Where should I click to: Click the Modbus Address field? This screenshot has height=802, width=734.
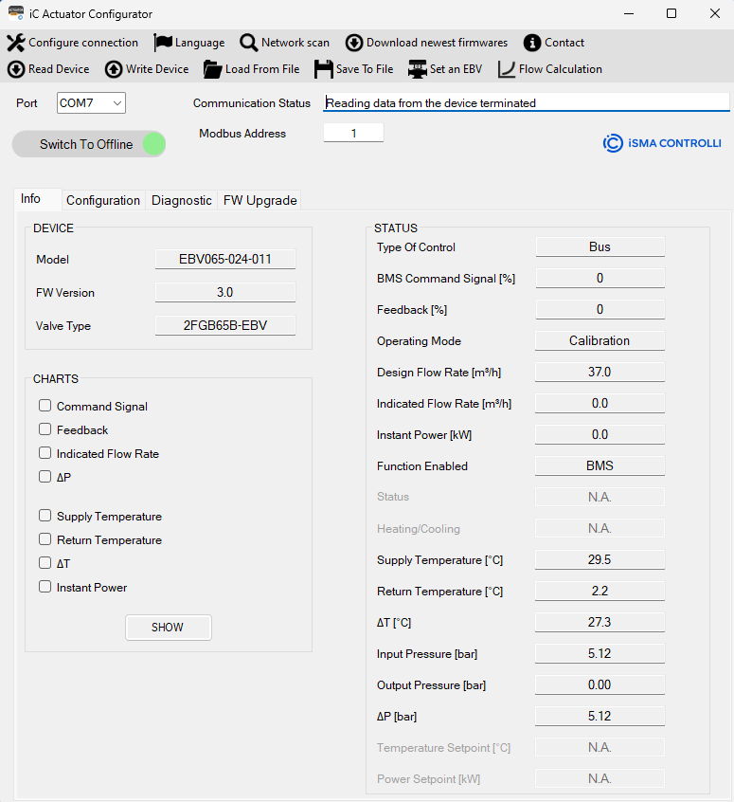coord(353,133)
